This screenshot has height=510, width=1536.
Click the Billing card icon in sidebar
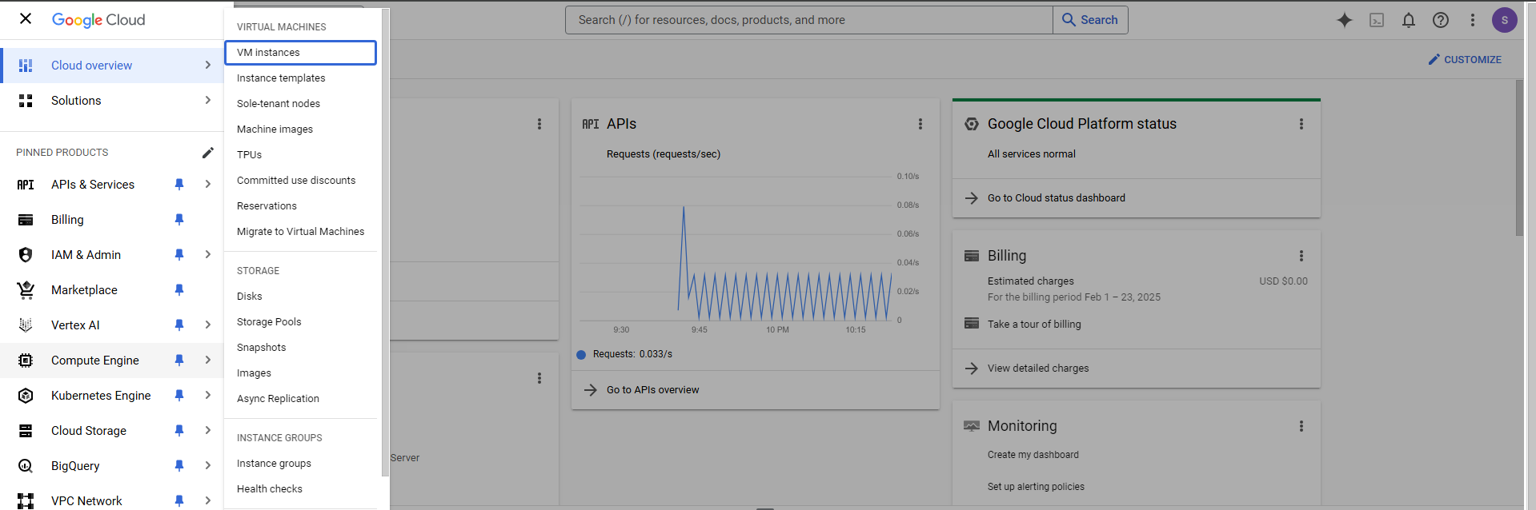[x=26, y=220]
